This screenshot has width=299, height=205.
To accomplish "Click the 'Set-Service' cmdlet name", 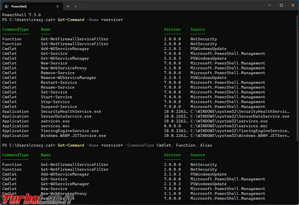I will pos(54,92).
